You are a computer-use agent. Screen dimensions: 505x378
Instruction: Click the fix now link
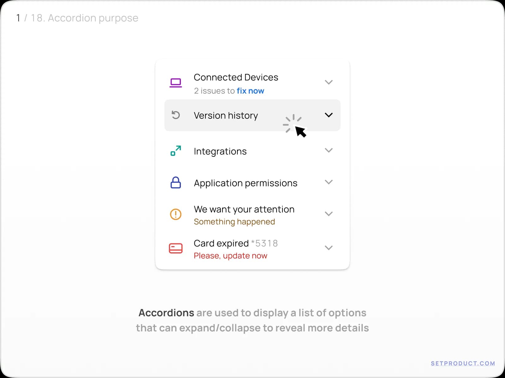250,91
